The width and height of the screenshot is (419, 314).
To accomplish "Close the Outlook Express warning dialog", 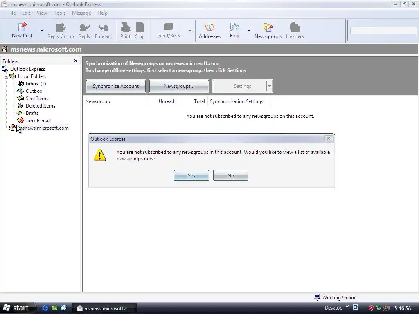I will point(329,138).
